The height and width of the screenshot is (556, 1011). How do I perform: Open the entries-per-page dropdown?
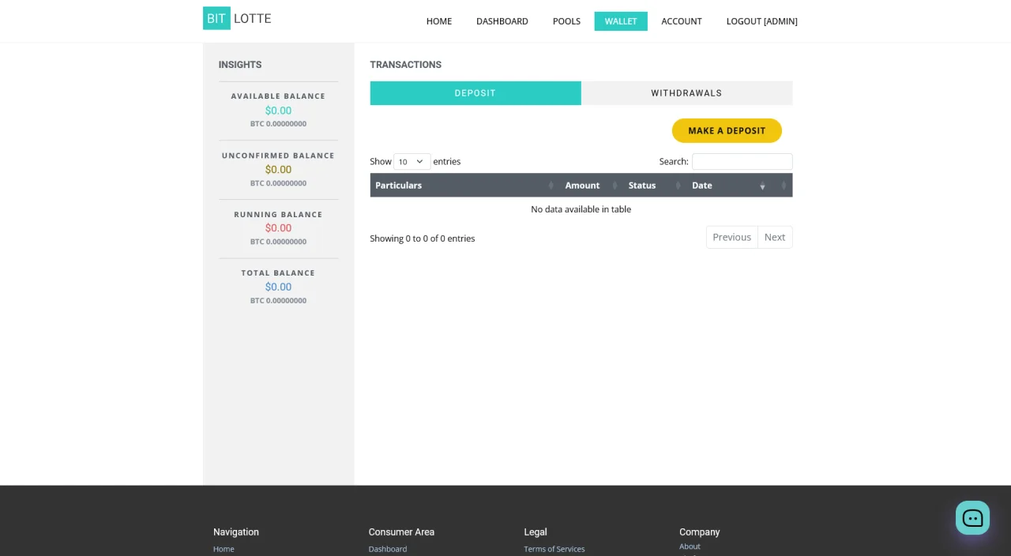[x=412, y=161]
